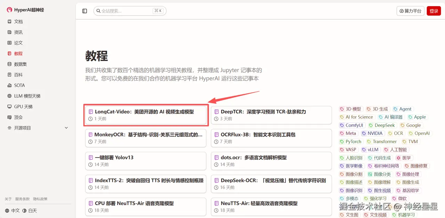Click the red 登录 button
This screenshot has width=445, height=218.
[x=434, y=11]
